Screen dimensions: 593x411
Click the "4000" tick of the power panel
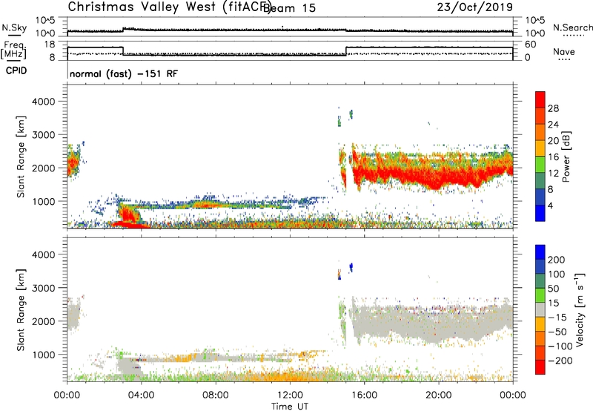pyautogui.click(x=44, y=102)
